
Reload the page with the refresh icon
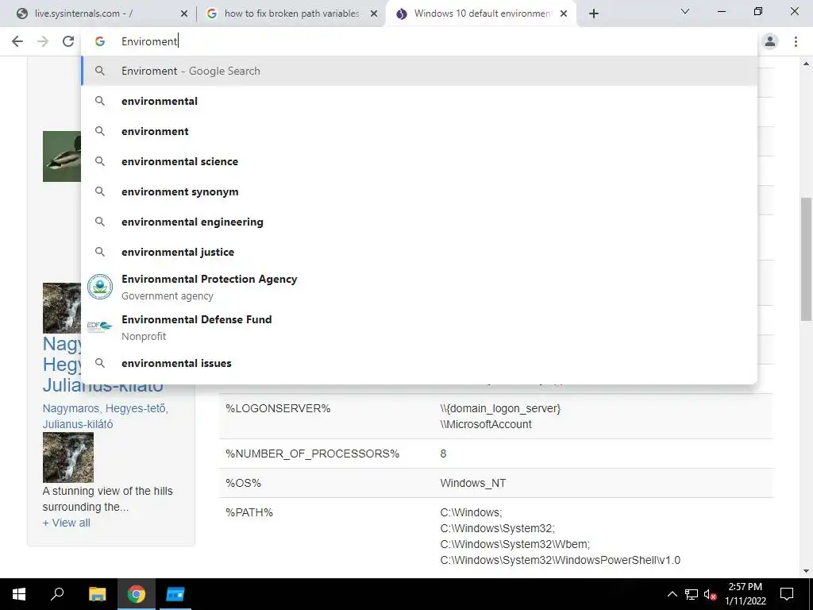coord(68,41)
